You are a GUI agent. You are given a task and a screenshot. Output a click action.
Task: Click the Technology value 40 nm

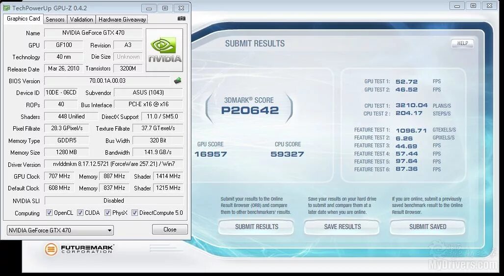pos(64,57)
